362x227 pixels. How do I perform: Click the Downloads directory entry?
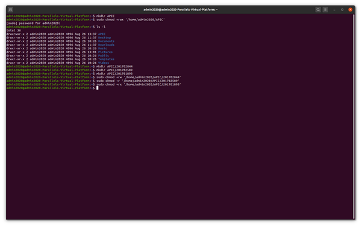tap(106, 45)
